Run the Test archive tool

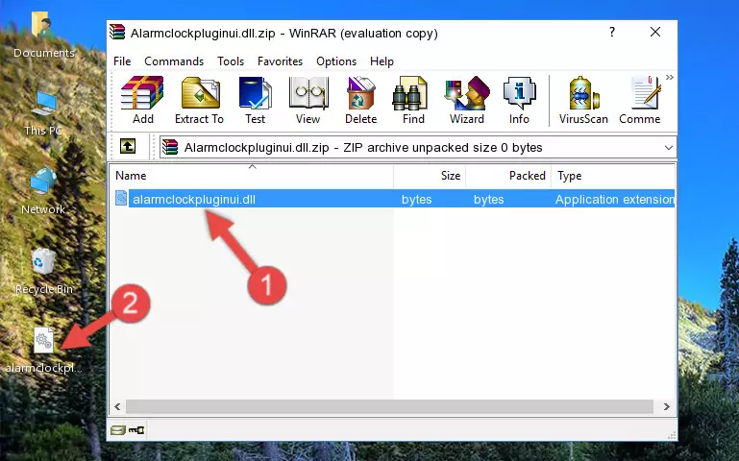tap(255, 100)
